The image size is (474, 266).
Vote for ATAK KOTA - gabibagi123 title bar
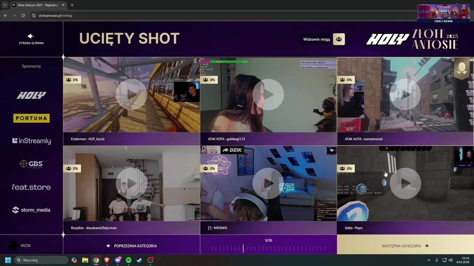pyautogui.click(x=268, y=139)
